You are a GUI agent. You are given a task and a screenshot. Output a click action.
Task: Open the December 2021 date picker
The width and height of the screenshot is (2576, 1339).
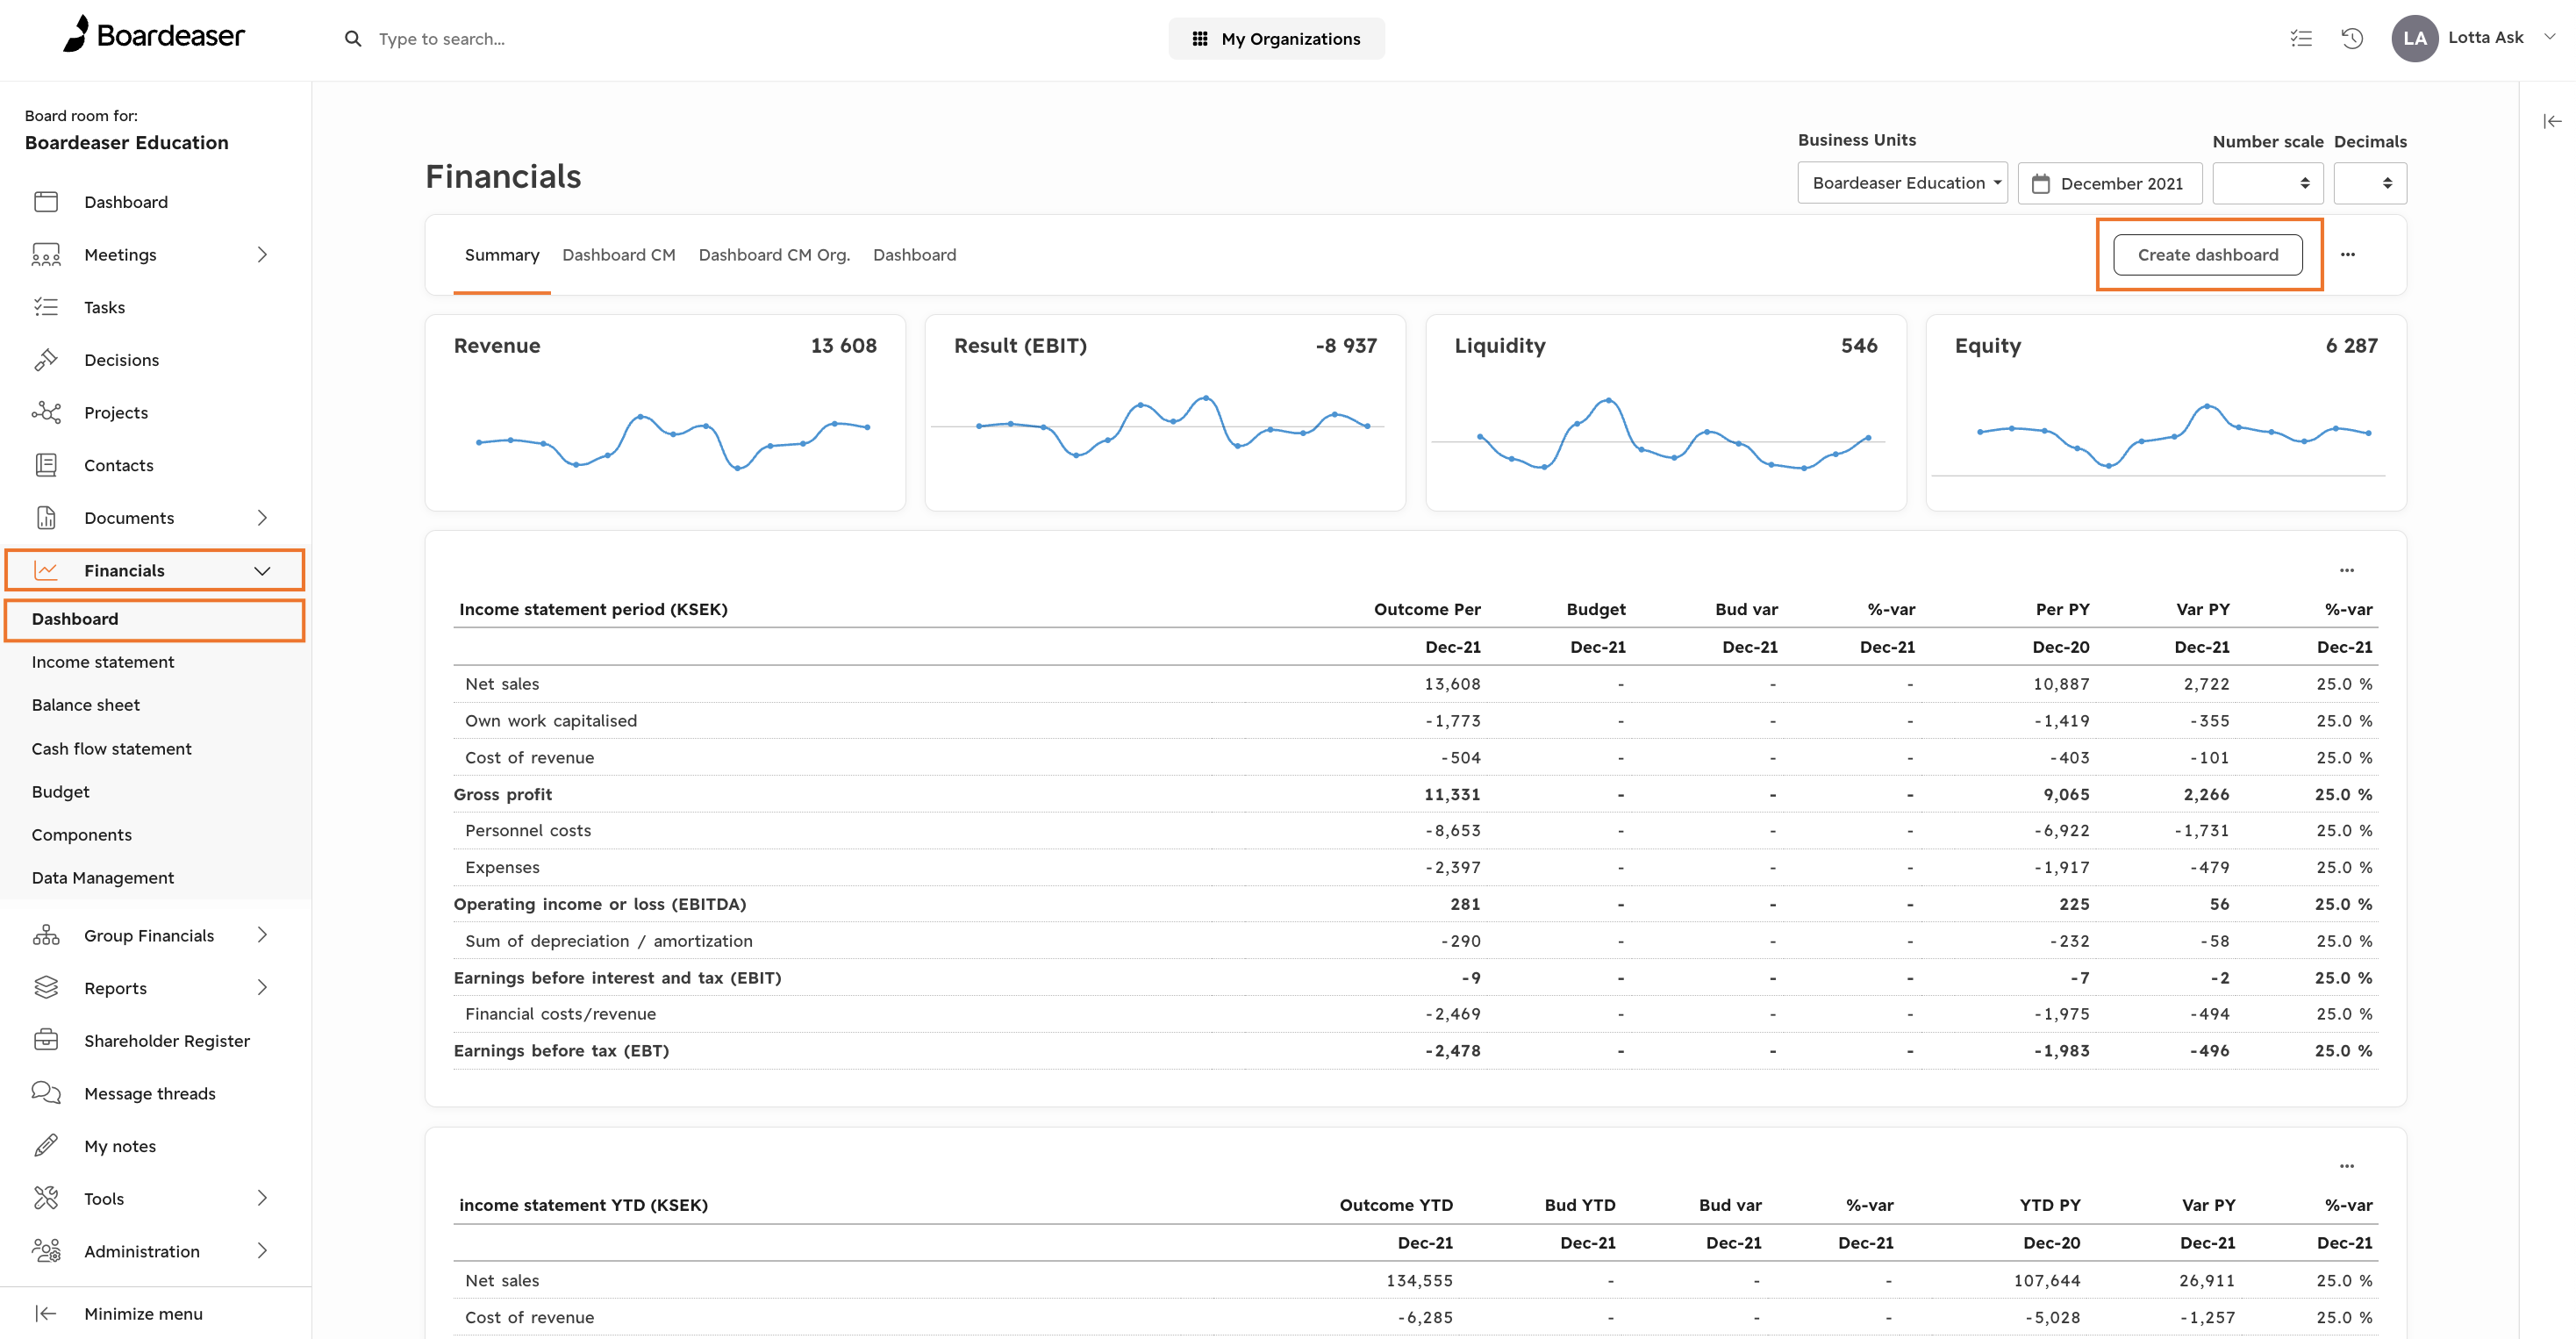[x=2110, y=183]
